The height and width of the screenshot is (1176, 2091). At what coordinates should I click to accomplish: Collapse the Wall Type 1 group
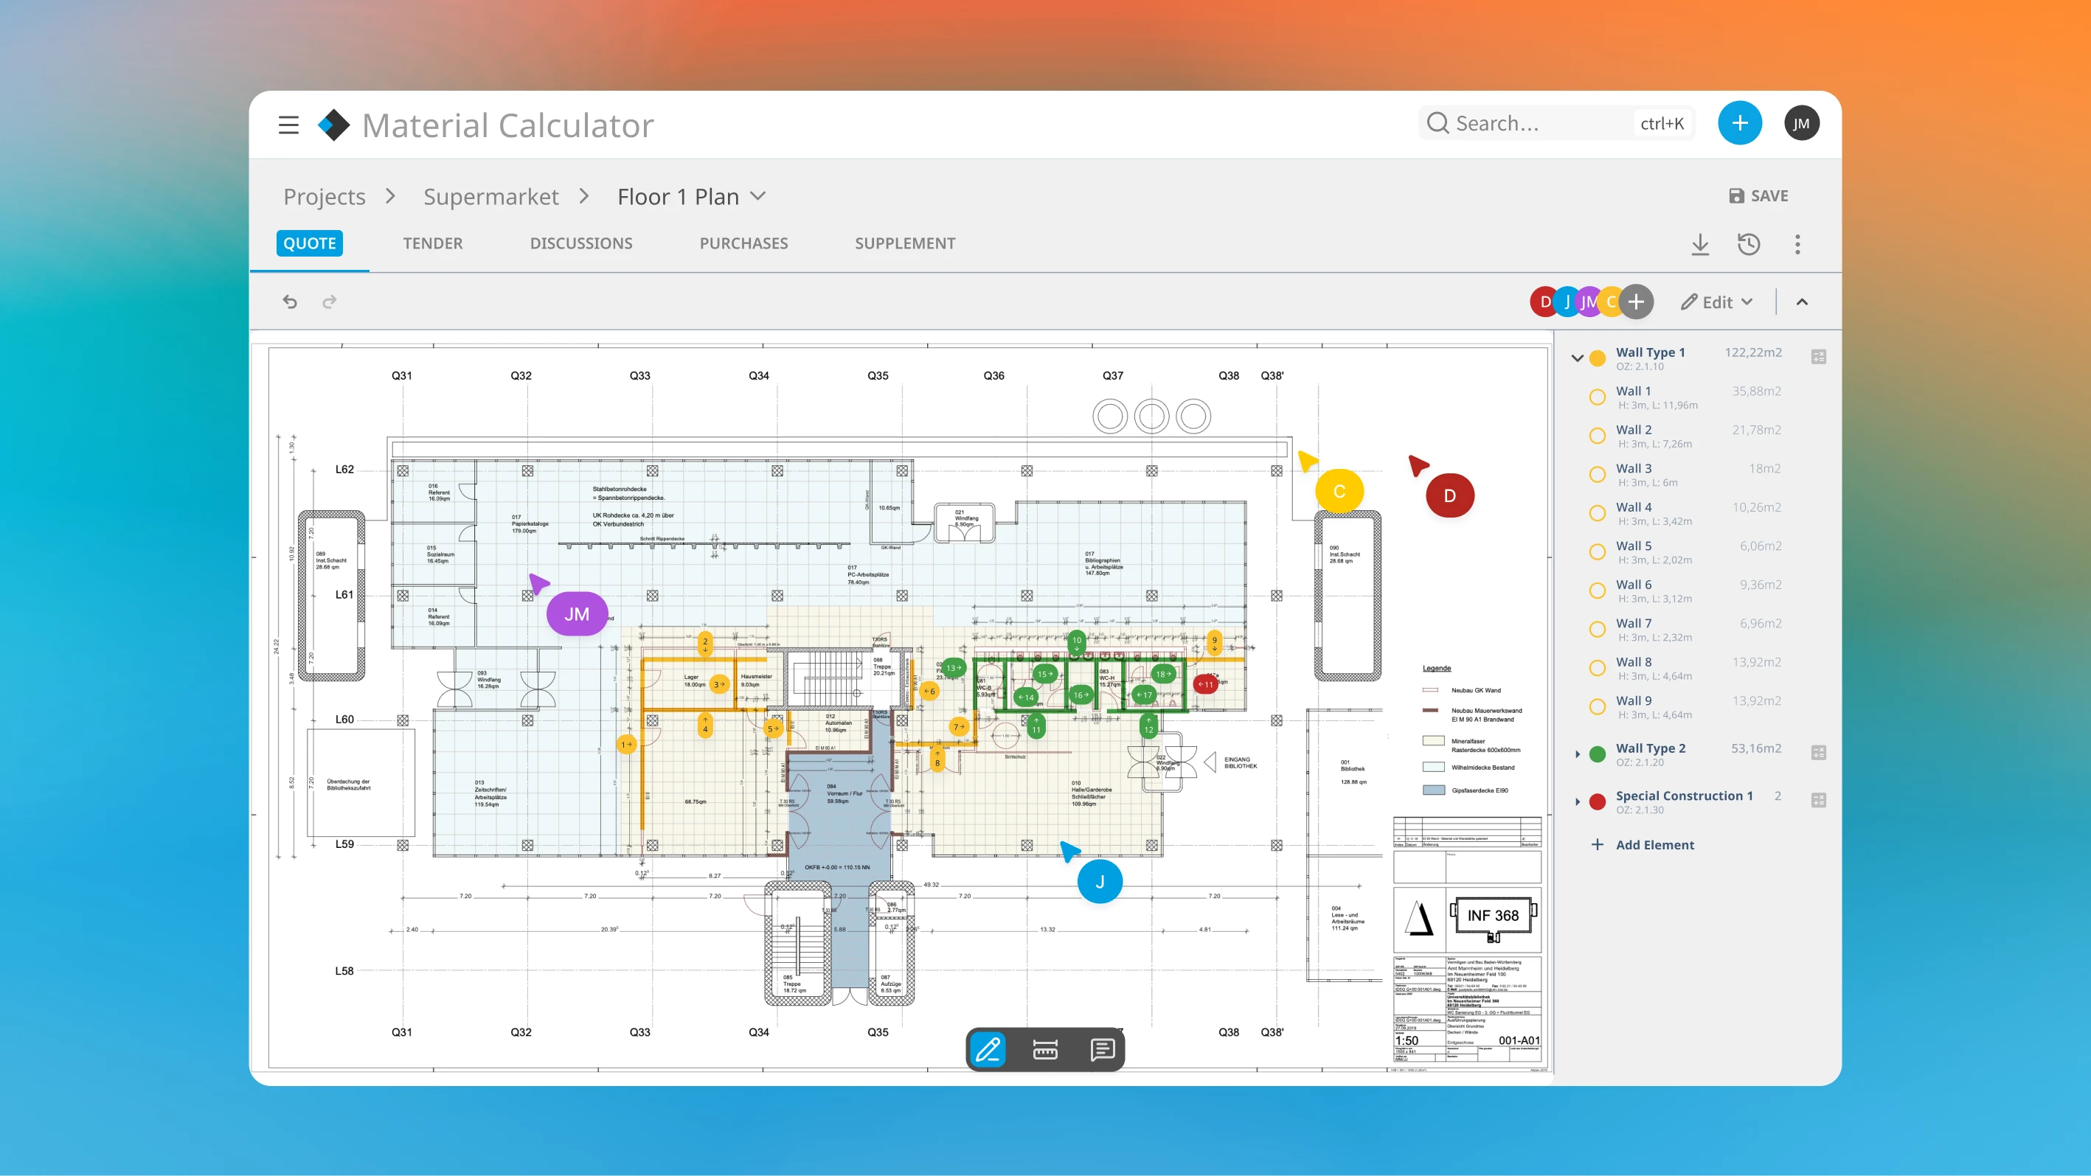(1577, 357)
